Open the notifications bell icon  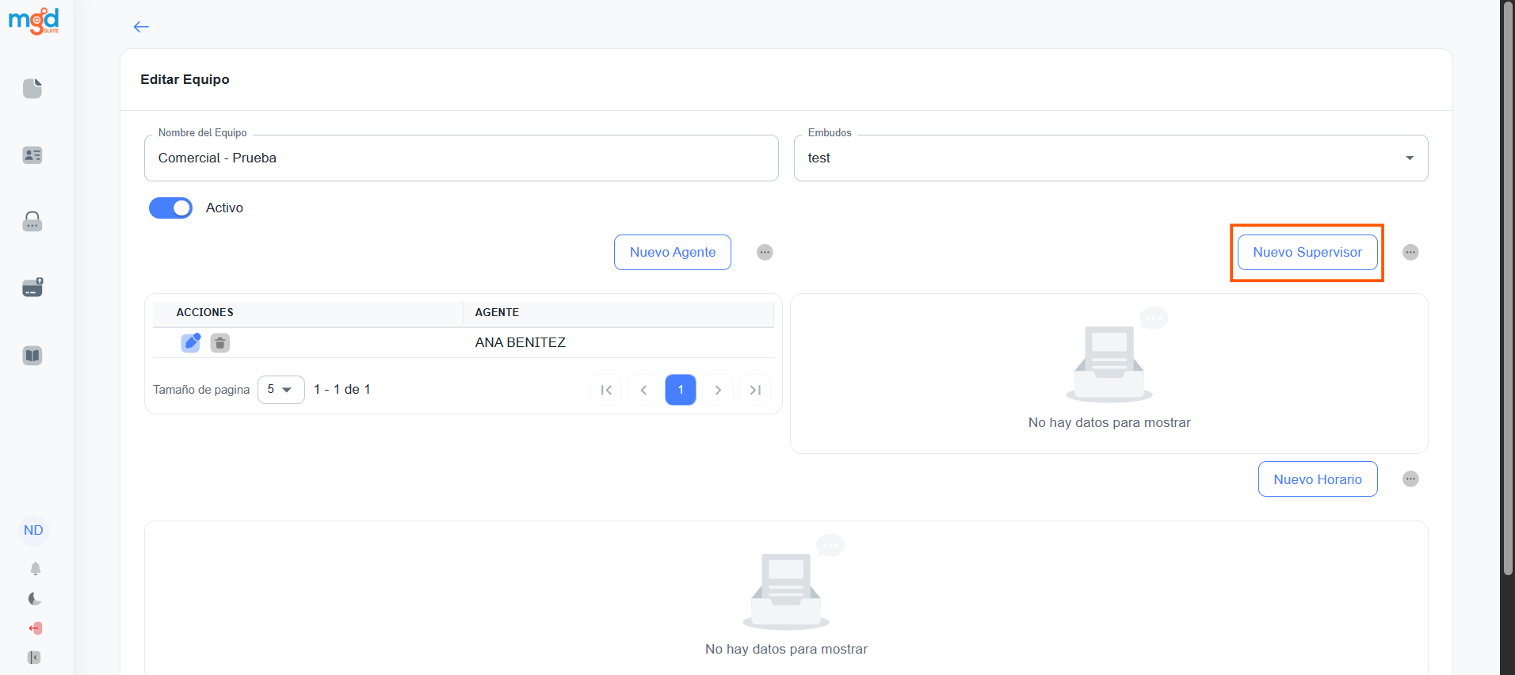coord(35,569)
